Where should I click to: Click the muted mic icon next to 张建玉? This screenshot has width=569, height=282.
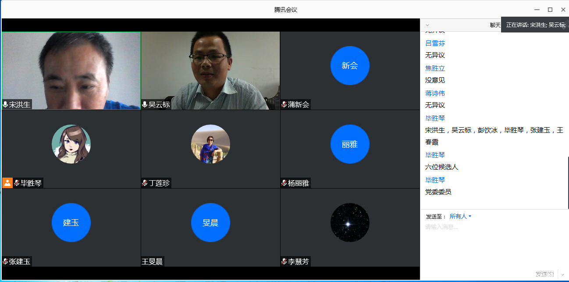[5, 261]
